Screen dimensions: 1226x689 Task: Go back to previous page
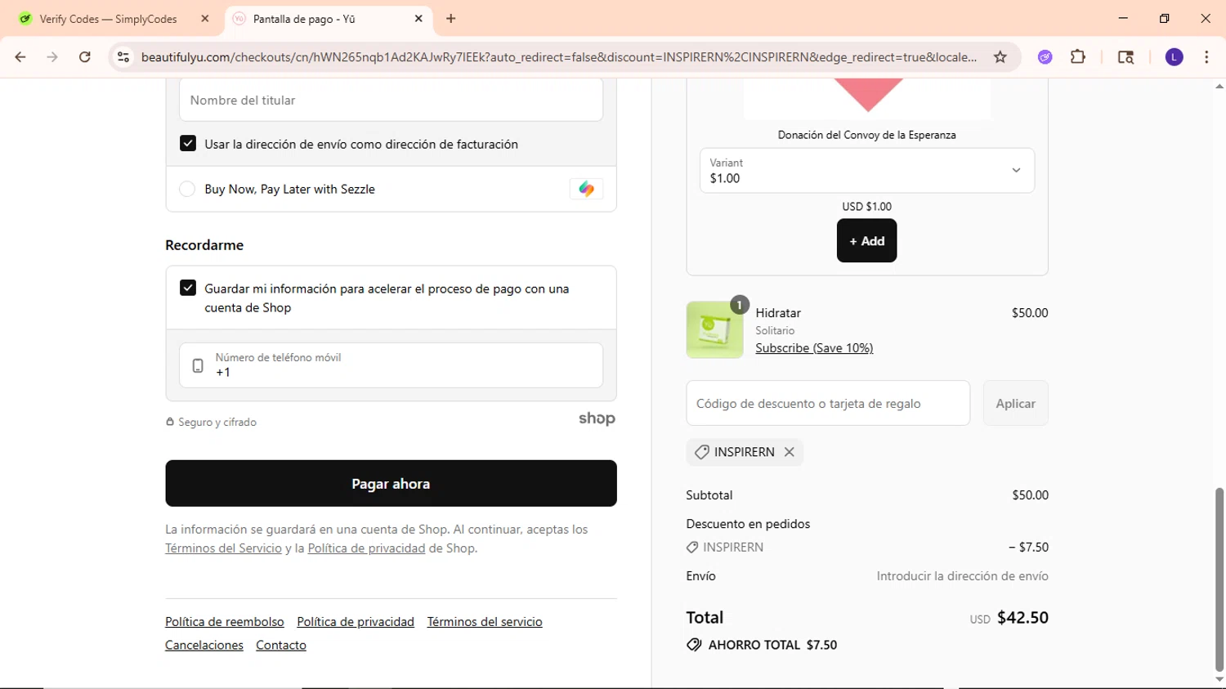pyautogui.click(x=20, y=57)
